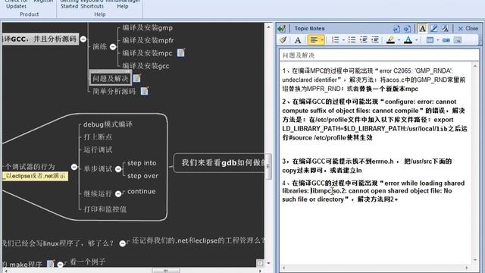Screen dimensions: 485x273
Task: Open MindManager Help
Action: click(x=123, y=4)
